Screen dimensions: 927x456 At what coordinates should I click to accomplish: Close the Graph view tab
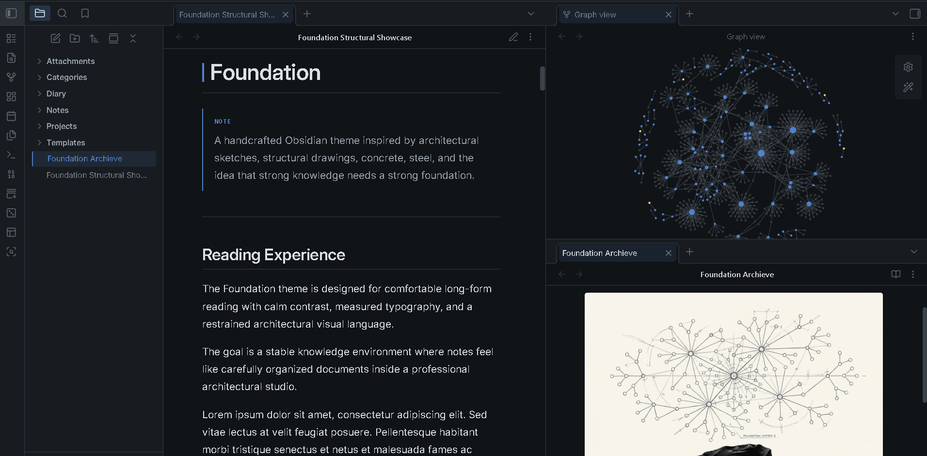669,15
